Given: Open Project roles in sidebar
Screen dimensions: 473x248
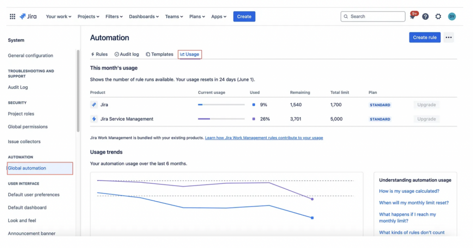Looking at the screenshot, I should pyautogui.click(x=21, y=114).
